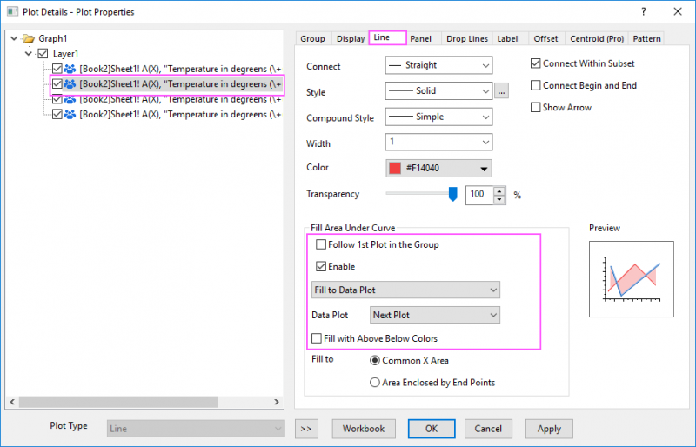This screenshot has height=447, width=696.
Task: Collapse the Graph1 tree node
Action: (x=14, y=38)
